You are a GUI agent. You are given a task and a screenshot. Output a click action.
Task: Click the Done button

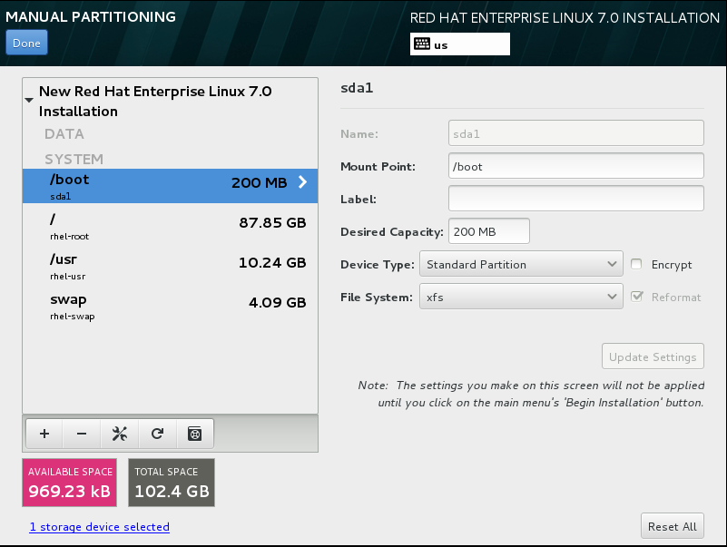26,43
